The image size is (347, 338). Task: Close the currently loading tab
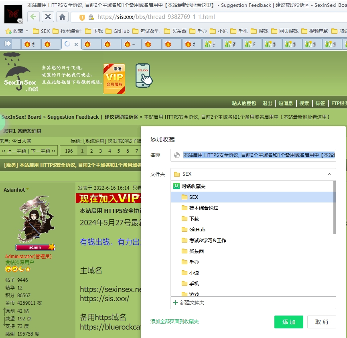(76, 45)
